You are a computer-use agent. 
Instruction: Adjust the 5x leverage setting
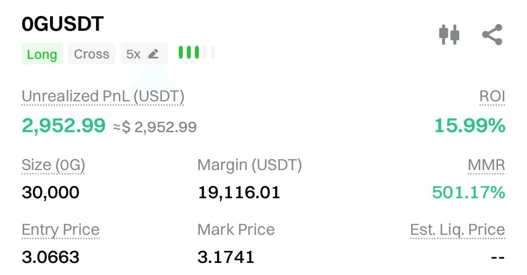[134, 54]
